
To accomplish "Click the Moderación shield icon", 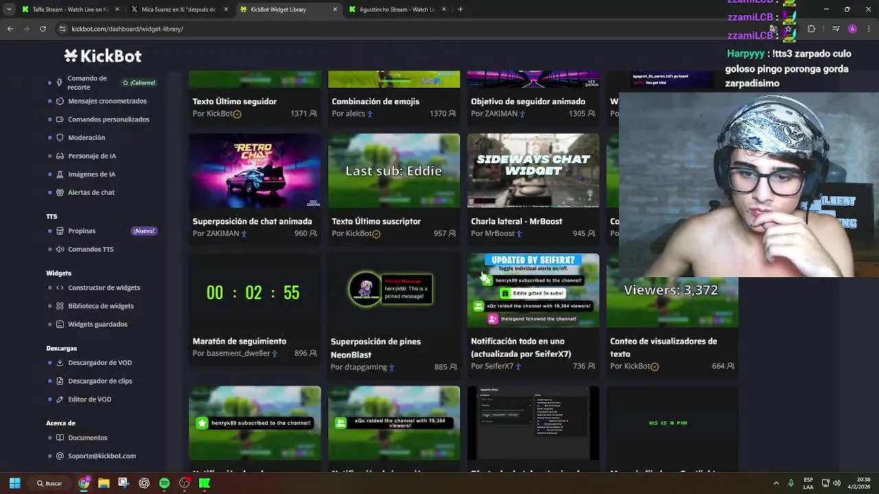I will (60, 137).
